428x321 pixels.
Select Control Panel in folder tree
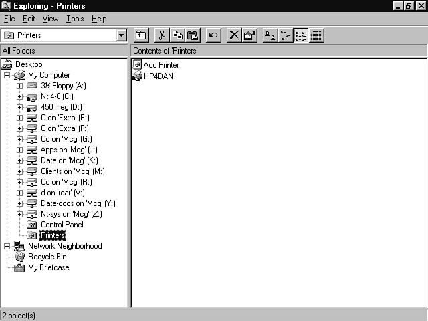tap(62, 225)
